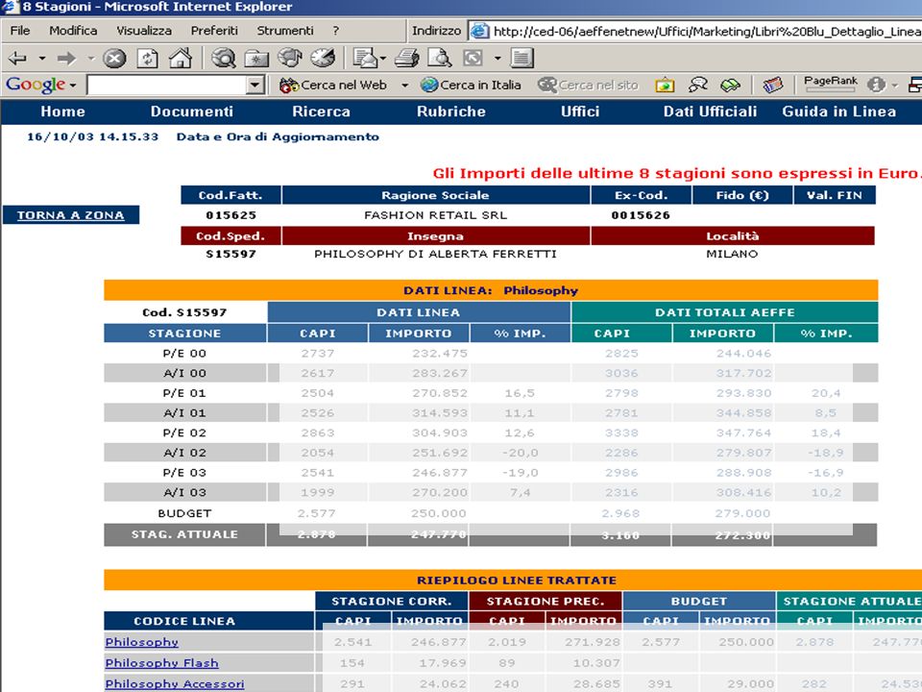
Task: Click the Google News newspaper icon
Action: pos(772,86)
